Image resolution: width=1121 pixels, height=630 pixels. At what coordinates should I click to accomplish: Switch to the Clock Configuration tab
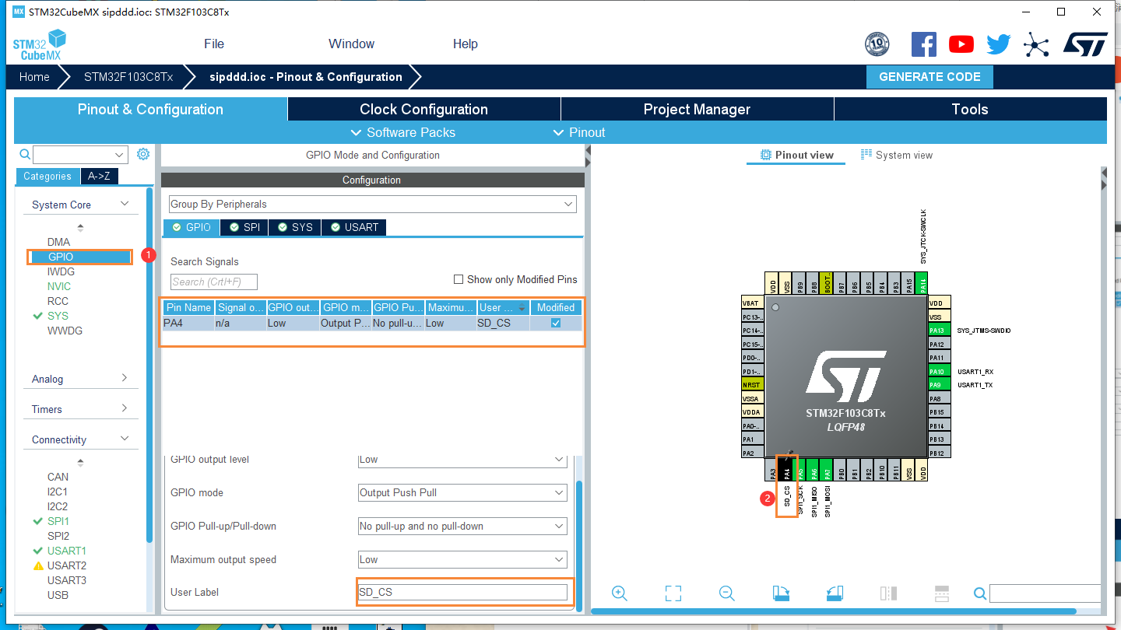click(423, 109)
